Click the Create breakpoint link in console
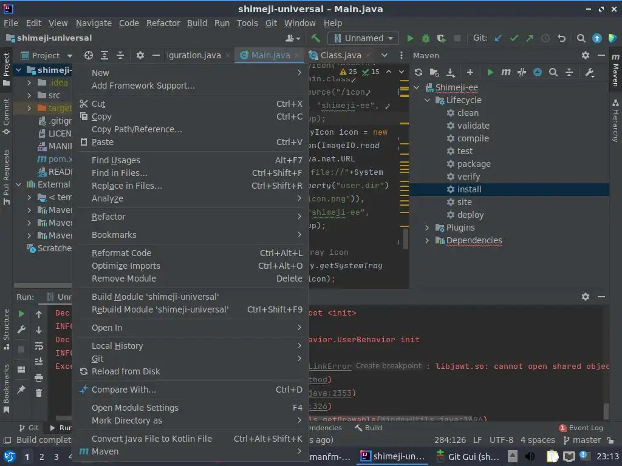 pos(388,366)
